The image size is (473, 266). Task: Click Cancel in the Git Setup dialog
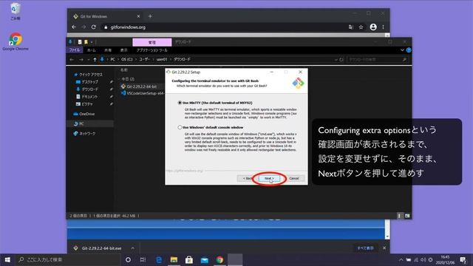click(x=294, y=179)
